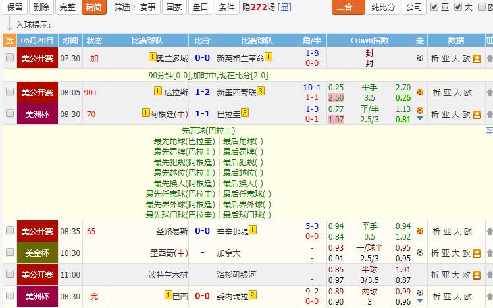Pin 阿根廷 match with up arrow
The image size is (493, 308).
pos(490,114)
